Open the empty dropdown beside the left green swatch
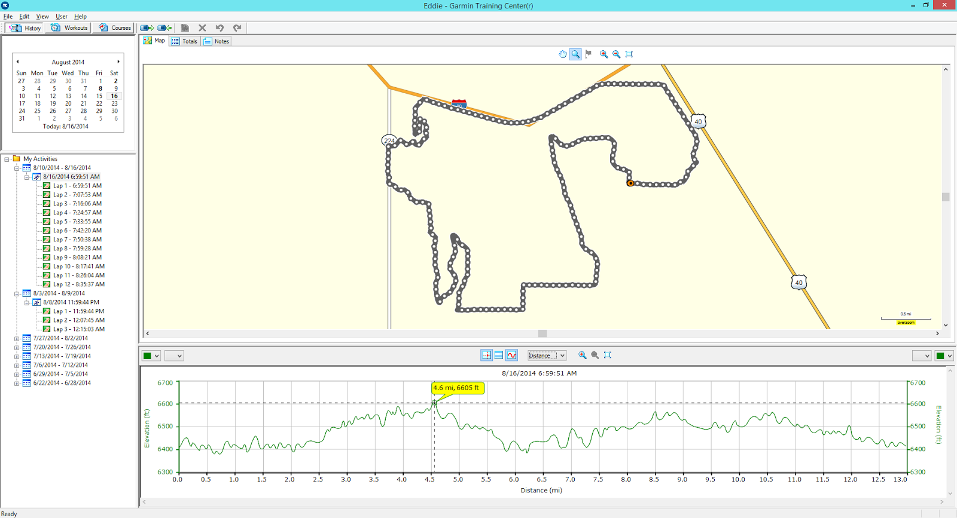 pyautogui.click(x=174, y=355)
